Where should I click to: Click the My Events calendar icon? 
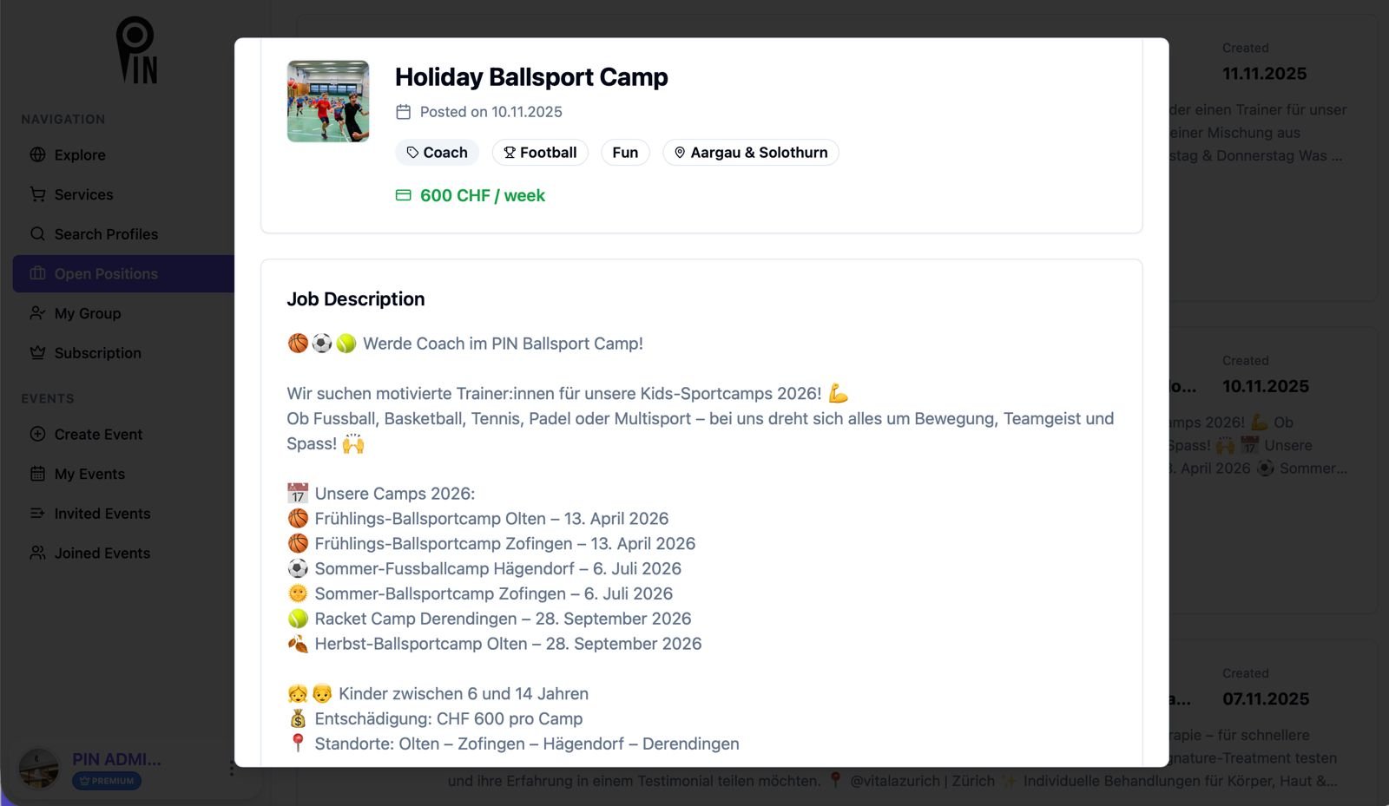pos(37,474)
